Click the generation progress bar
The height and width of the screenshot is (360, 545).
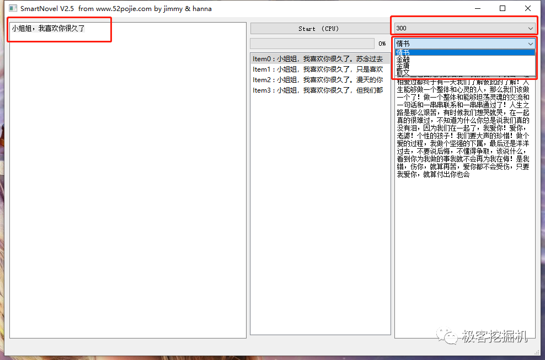click(312, 44)
